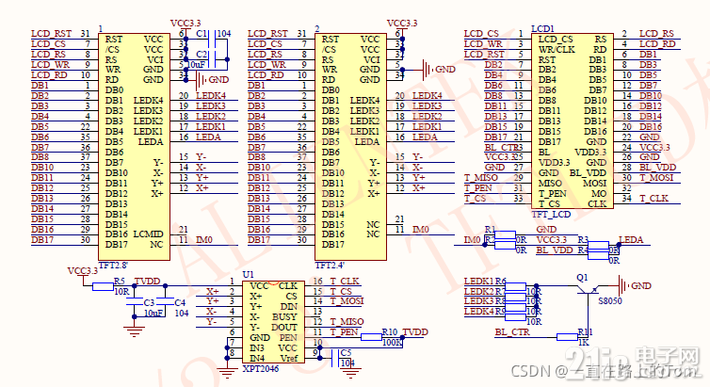Click the MISO pin label inside LCD1

point(550,184)
